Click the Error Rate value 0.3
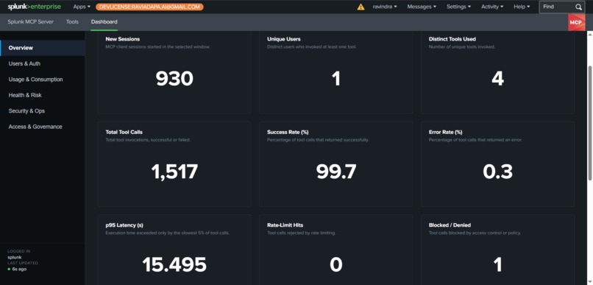The image size is (593, 285). click(x=497, y=172)
